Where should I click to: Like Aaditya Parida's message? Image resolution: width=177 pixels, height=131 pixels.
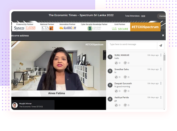(117, 105)
